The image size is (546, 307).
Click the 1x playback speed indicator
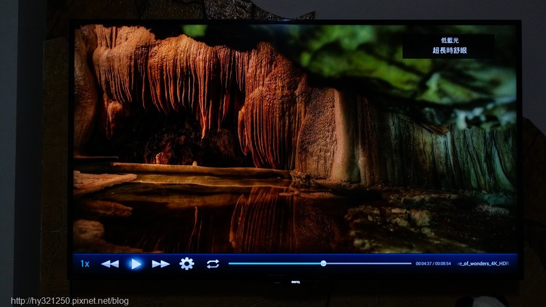coord(85,264)
